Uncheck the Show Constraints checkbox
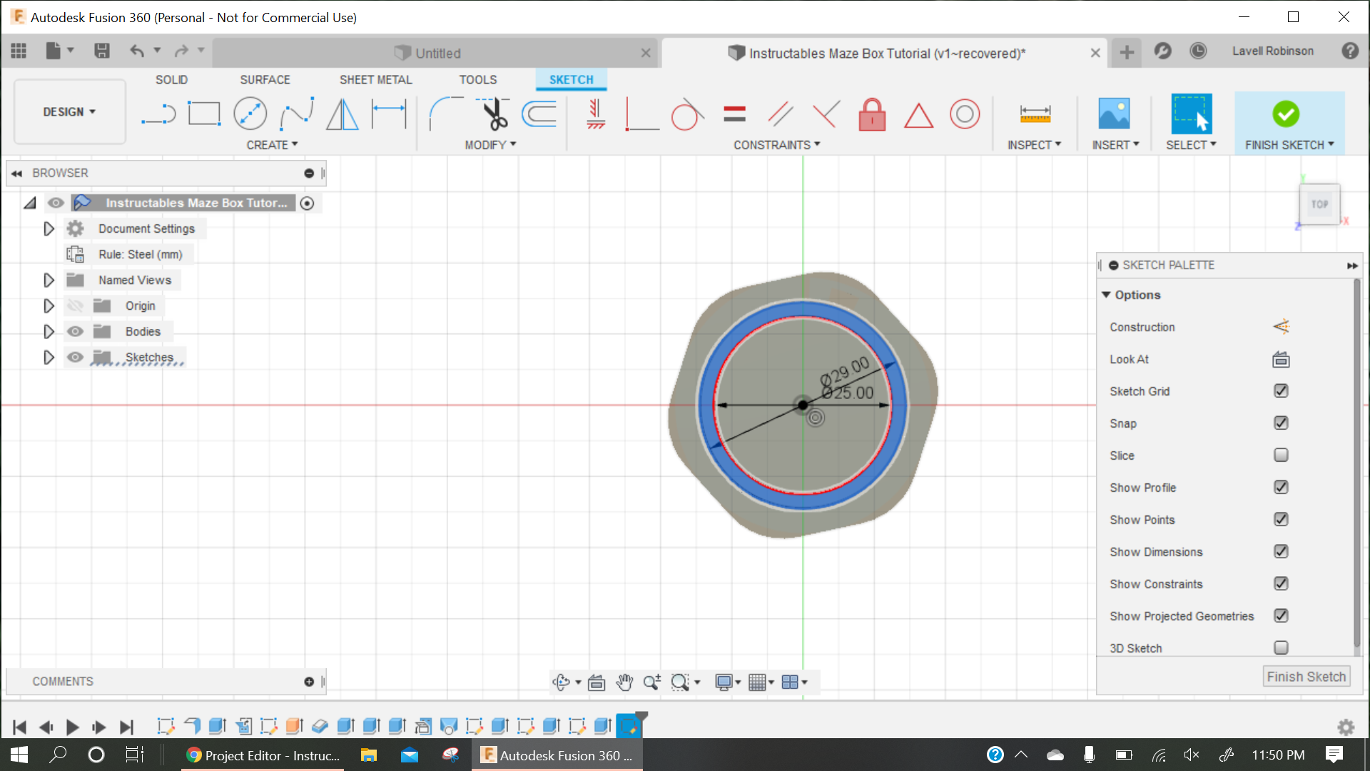 pos(1281,584)
